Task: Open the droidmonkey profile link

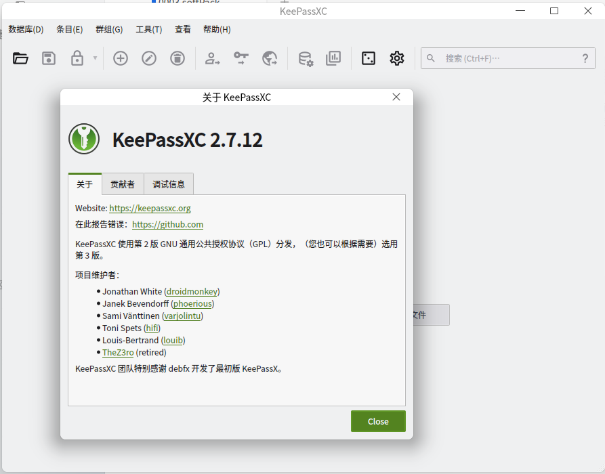Action: coord(192,292)
